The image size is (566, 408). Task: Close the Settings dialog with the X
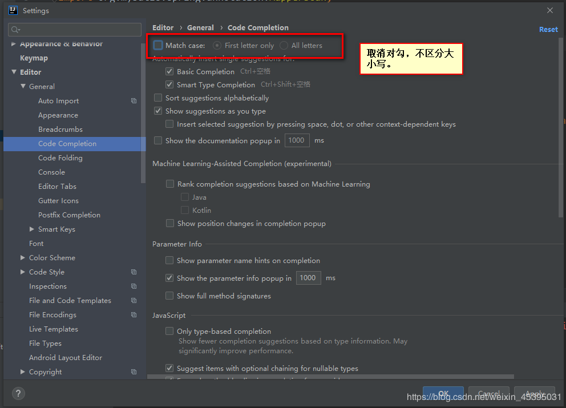coord(550,10)
